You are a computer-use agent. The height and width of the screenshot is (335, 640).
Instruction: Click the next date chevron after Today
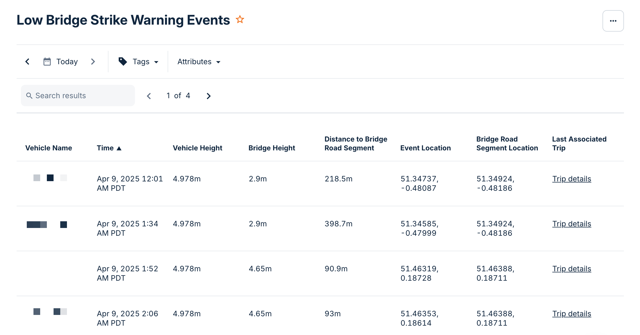[93, 61]
